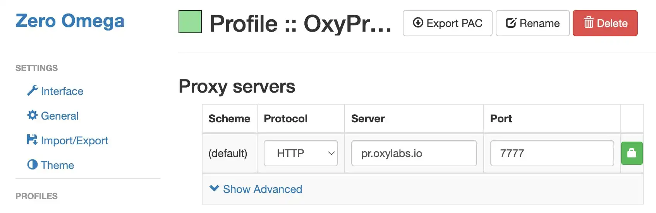Viewport: 656px width, 213px height.
Task: Open the Import/Export page
Action: (x=74, y=140)
